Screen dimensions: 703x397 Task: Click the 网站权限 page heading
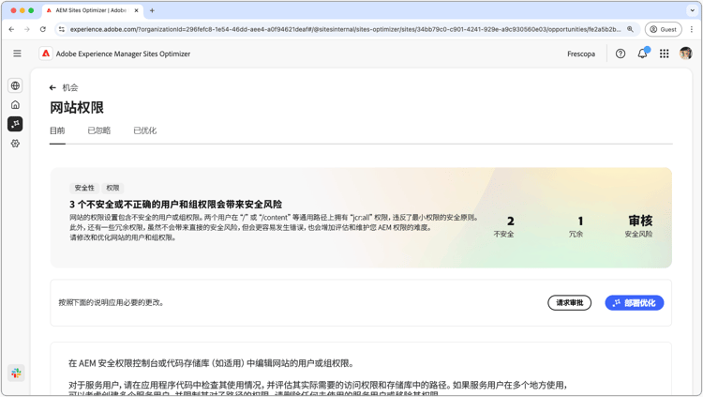tap(77, 108)
